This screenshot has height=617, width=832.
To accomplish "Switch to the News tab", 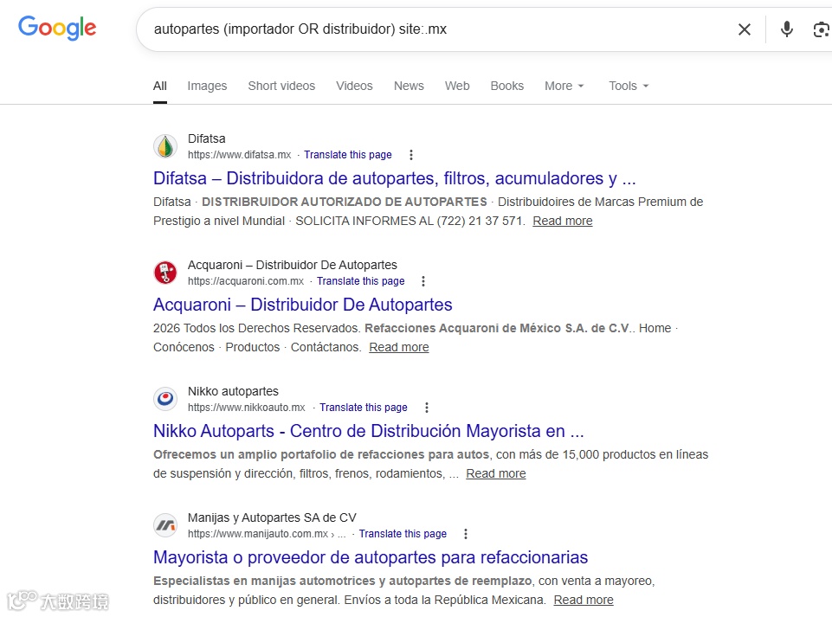I will (x=409, y=86).
